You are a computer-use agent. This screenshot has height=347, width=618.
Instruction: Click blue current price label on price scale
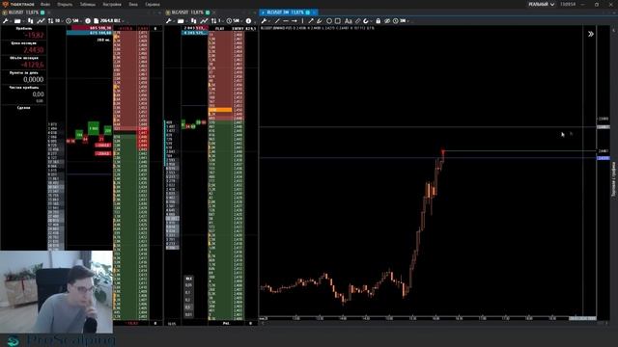coord(604,158)
